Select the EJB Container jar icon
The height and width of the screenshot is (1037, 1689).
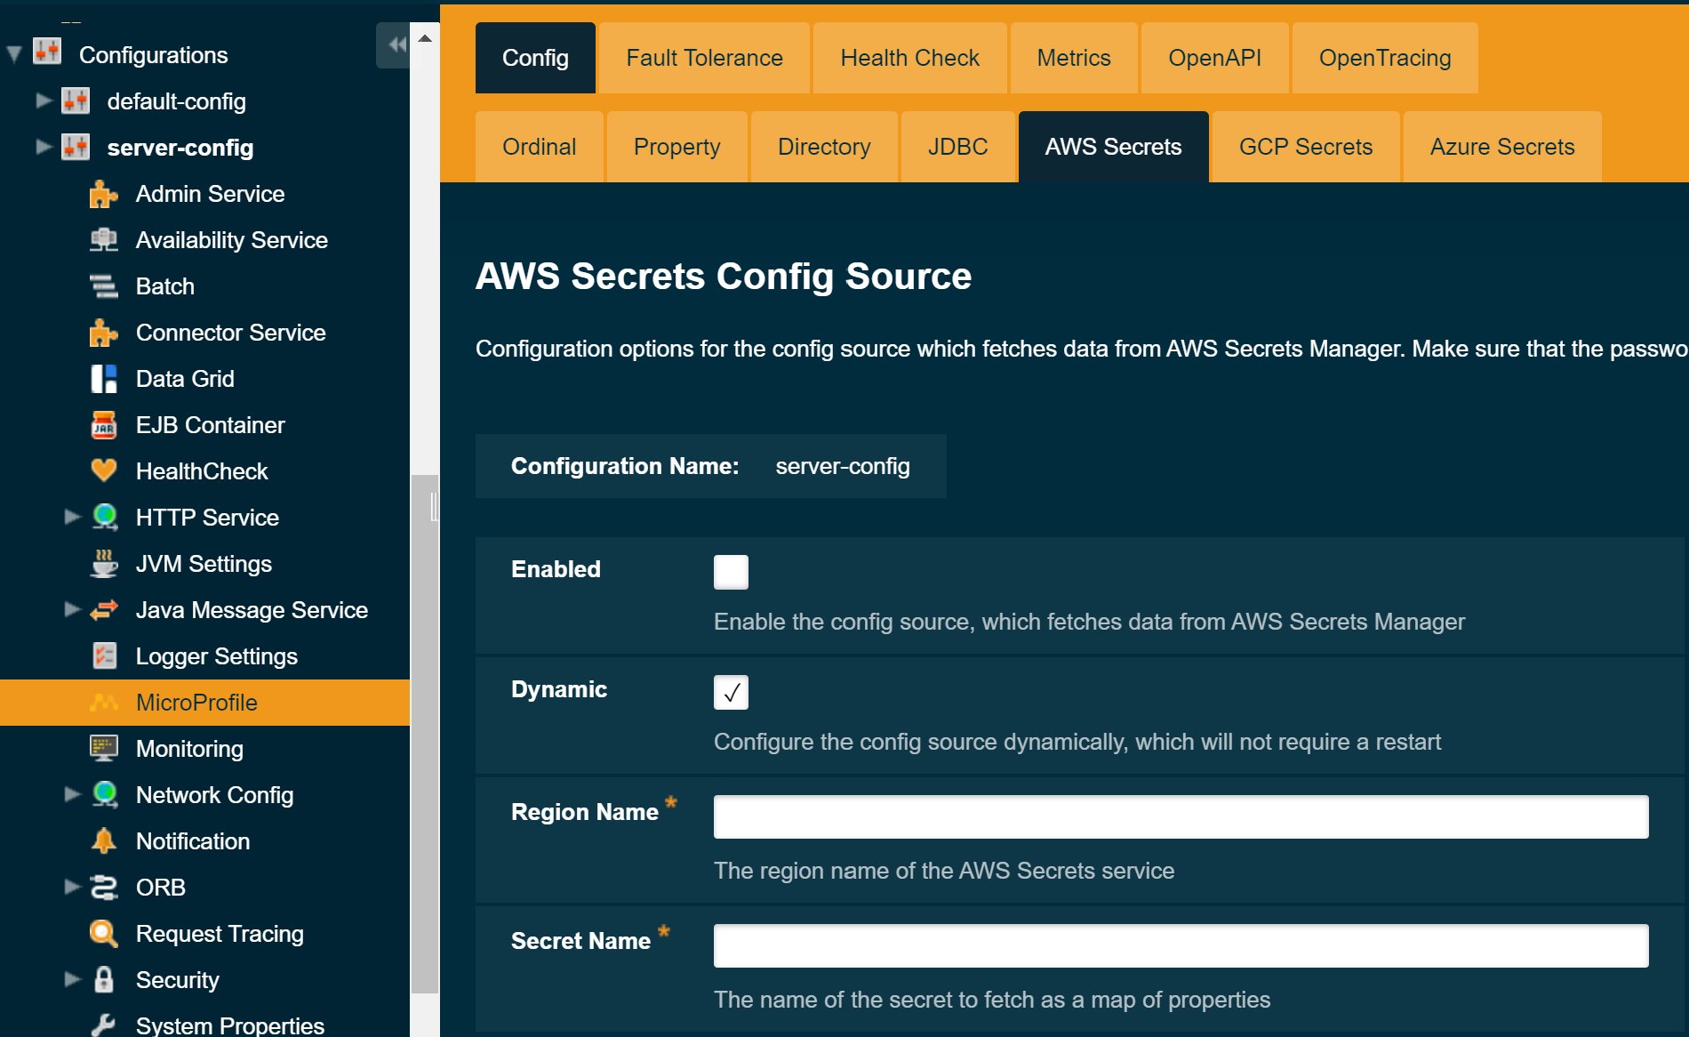(104, 424)
